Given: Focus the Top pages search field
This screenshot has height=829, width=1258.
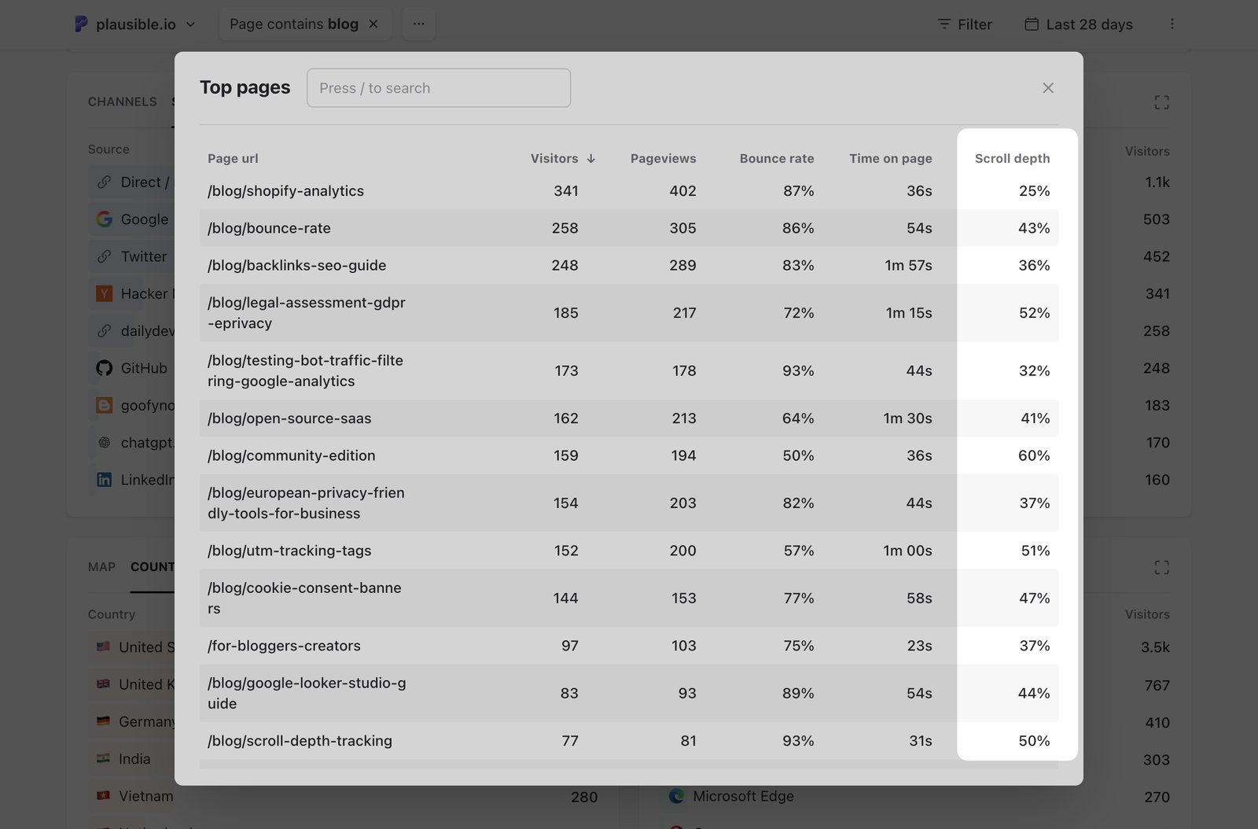Looking at the screenshot, I should point(439,88).
